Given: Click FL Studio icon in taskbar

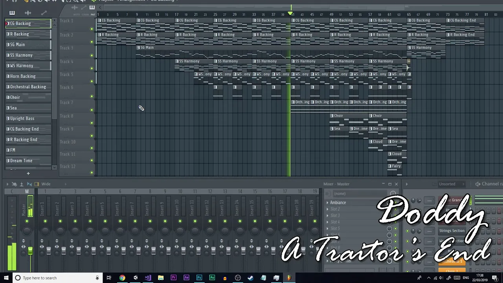Looking at the screenshot, I should point(289,278).
